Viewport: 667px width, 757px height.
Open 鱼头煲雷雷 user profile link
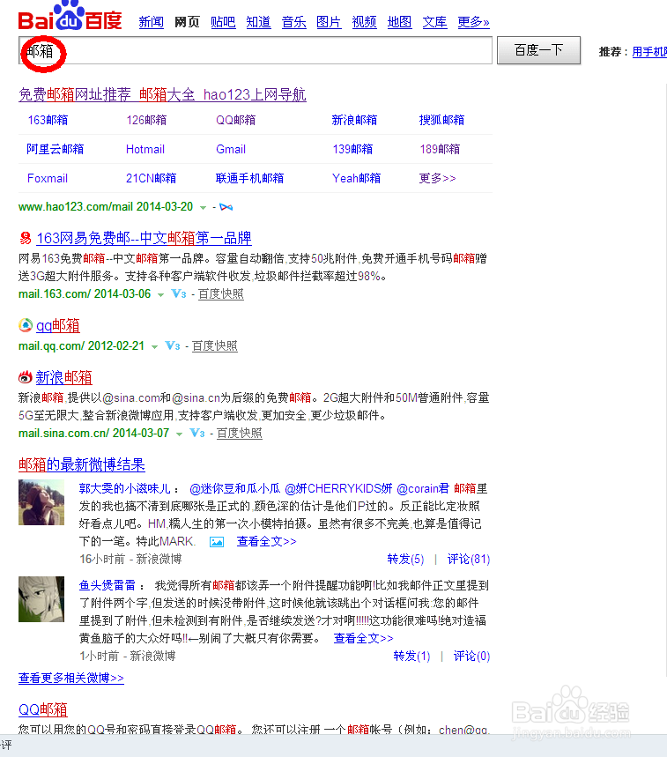(x=107, y=586)
